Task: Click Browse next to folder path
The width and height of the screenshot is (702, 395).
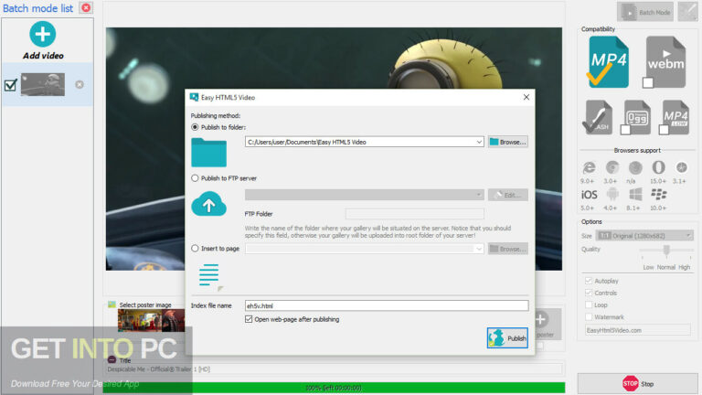Action: (507, 142)
